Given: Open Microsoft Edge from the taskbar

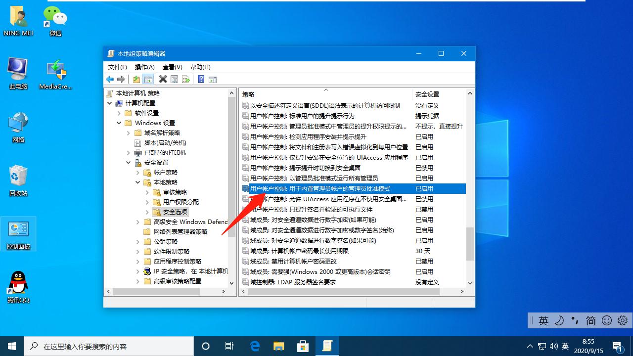Looking at the screenshot, I should [255, 346].
